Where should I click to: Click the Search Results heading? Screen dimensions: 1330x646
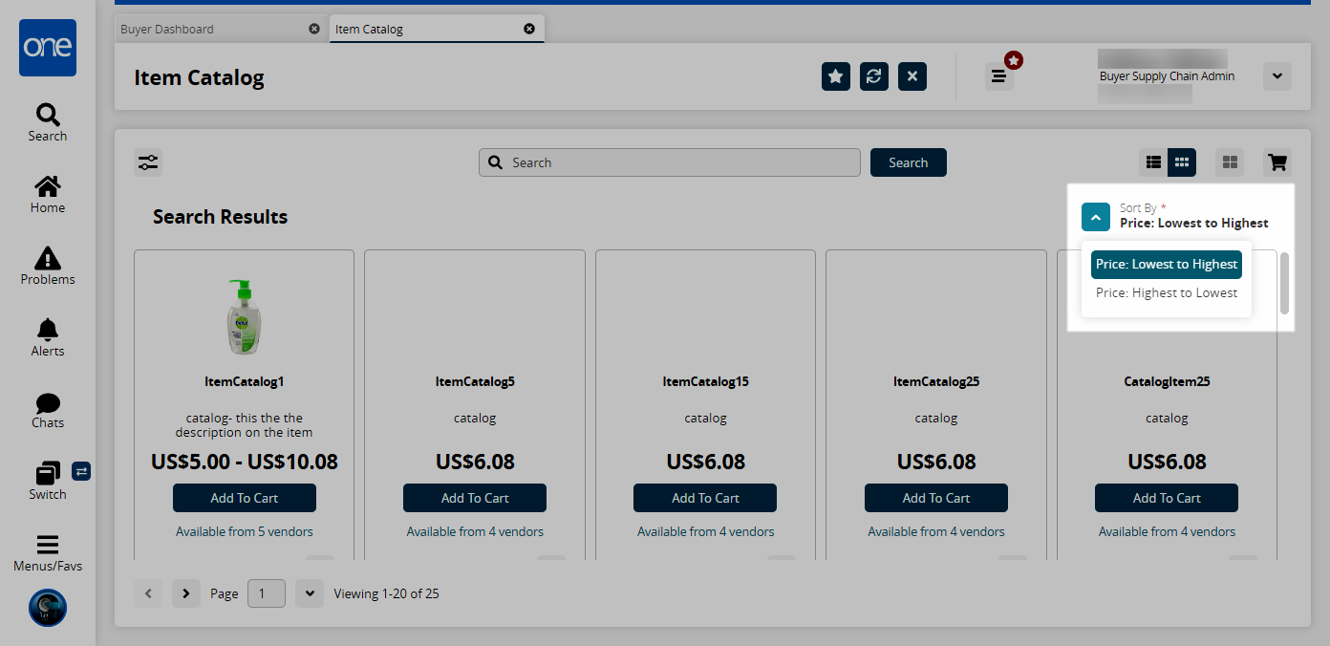pos(220,217)
